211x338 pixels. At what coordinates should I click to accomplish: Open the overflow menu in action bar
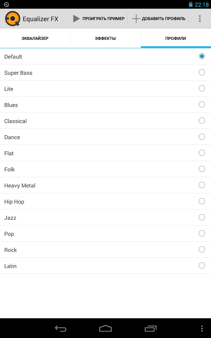click(x=200, y=19)
